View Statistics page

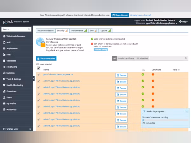(9, 73)
